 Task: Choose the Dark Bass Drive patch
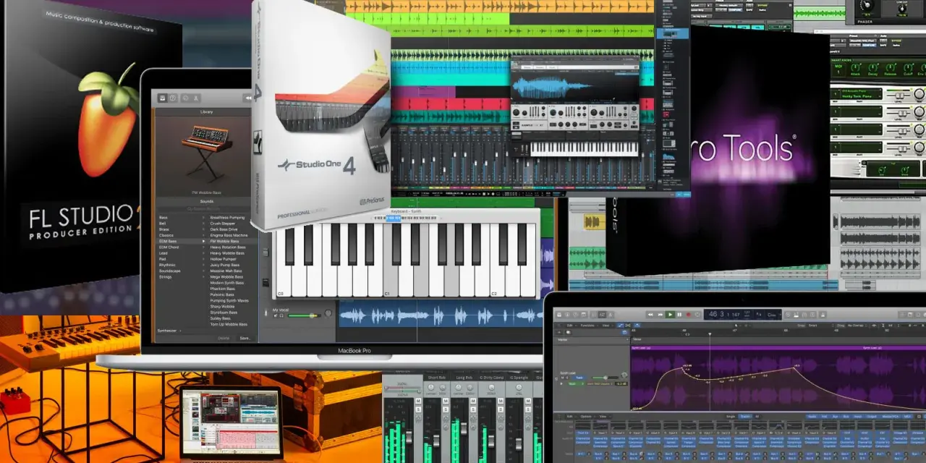[x=225, y=229]
